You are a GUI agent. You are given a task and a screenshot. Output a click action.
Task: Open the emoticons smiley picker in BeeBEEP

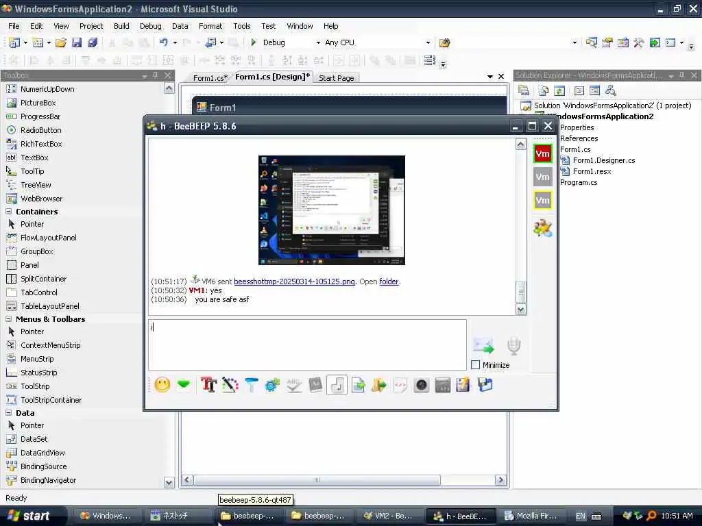[x=162, y=385]
